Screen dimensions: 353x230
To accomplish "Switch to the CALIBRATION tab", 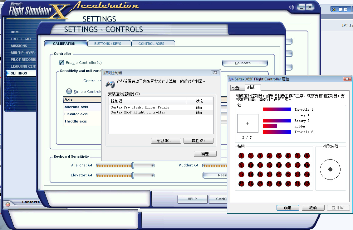I will [66, 44].
